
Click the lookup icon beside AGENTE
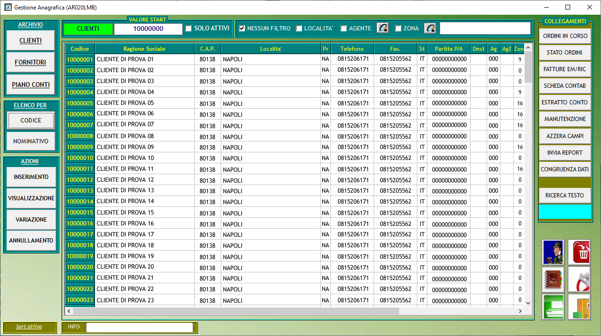pos(383,28)
